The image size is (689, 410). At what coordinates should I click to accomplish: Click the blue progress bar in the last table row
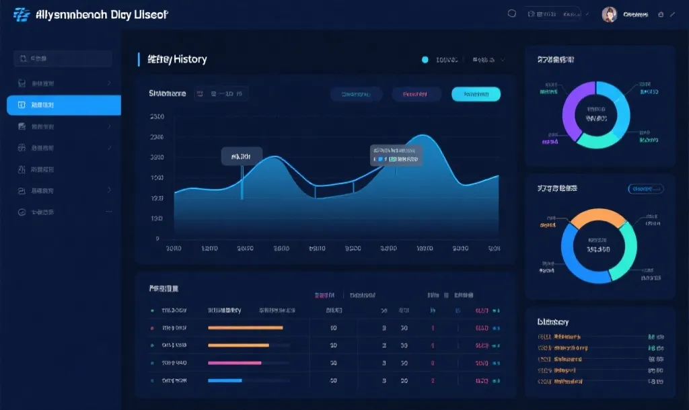pos(225,380)
